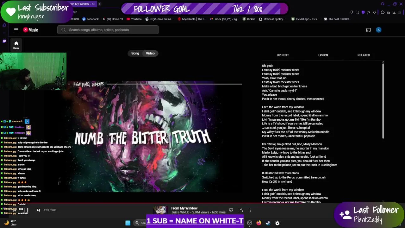
Task: Open the YouTube bookmark
Action: [134, 19]
